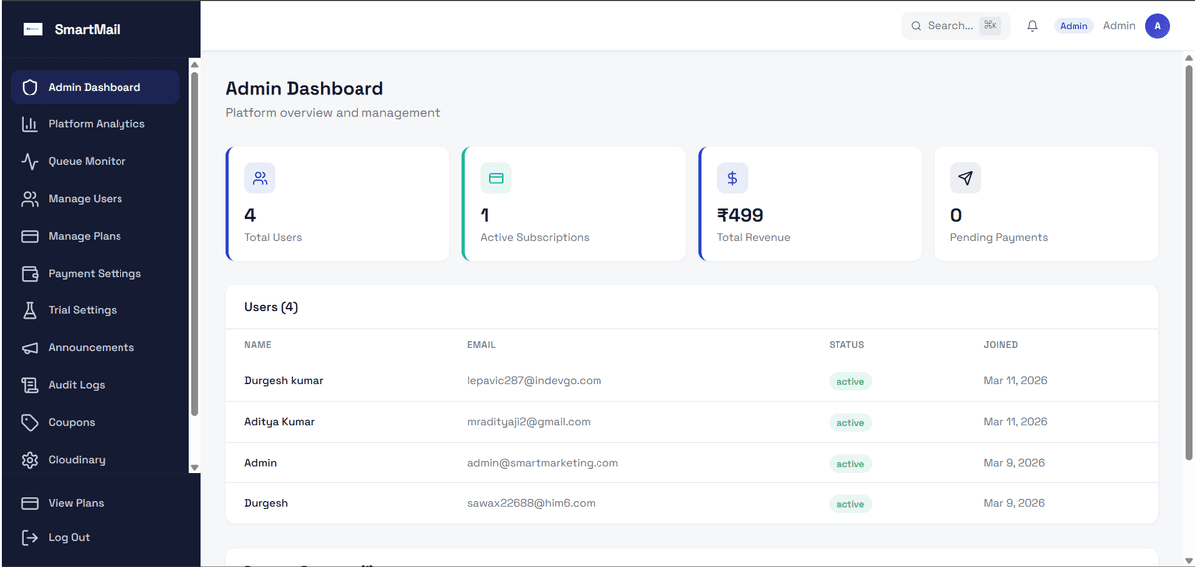
Task: Open the user avatar A menu
Action: click(x=1157, y=26)
